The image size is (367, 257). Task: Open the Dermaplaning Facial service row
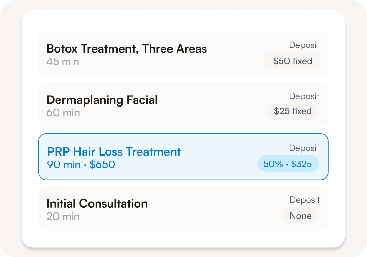(183, 105)
